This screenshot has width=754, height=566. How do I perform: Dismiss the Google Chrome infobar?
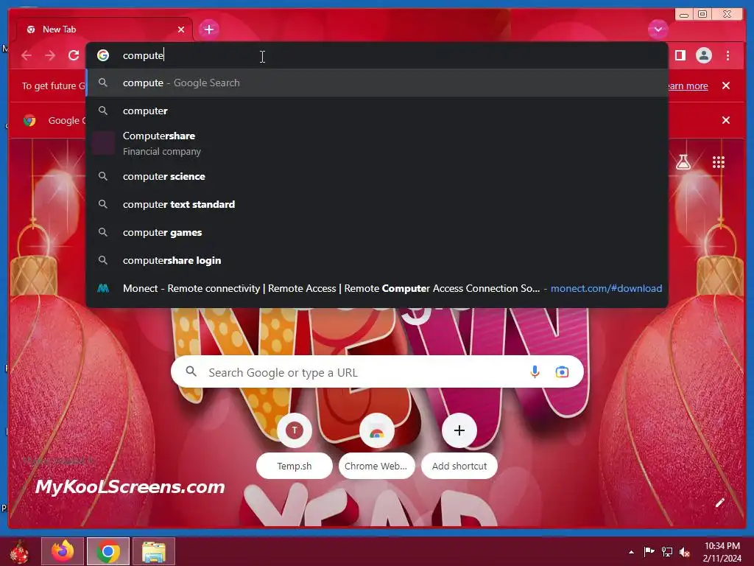[726, 120]
